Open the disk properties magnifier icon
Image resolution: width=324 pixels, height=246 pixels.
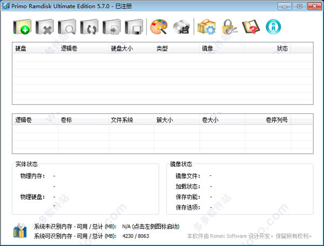click(x=67, y=27)
